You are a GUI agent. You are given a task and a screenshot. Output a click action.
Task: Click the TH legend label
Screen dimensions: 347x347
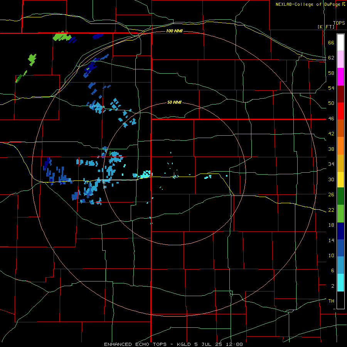coord(331,301)
